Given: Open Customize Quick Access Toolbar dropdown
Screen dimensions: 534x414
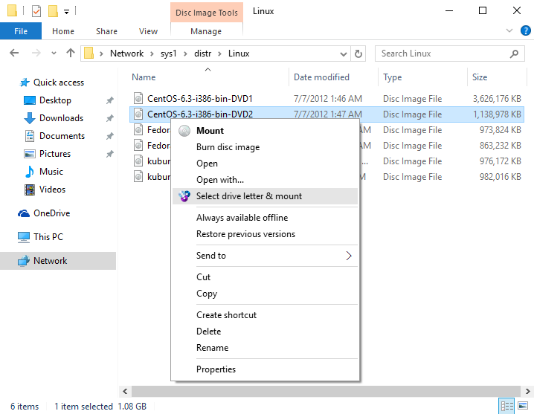Looking at the screenshot, I should coord(66,12).
